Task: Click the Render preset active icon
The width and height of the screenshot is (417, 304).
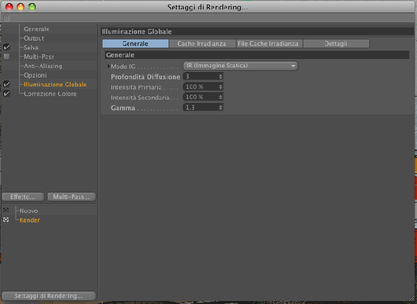Action: 6,220
